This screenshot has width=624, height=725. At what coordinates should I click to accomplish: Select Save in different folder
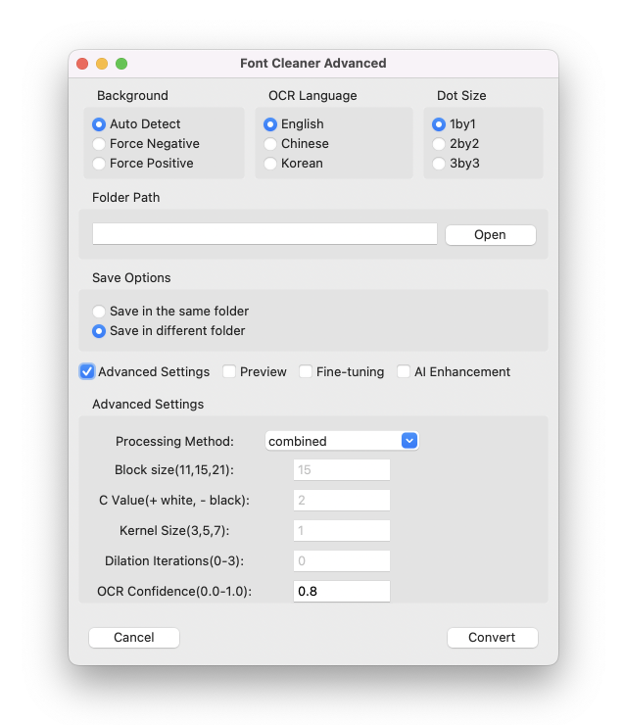coord(99,331)
